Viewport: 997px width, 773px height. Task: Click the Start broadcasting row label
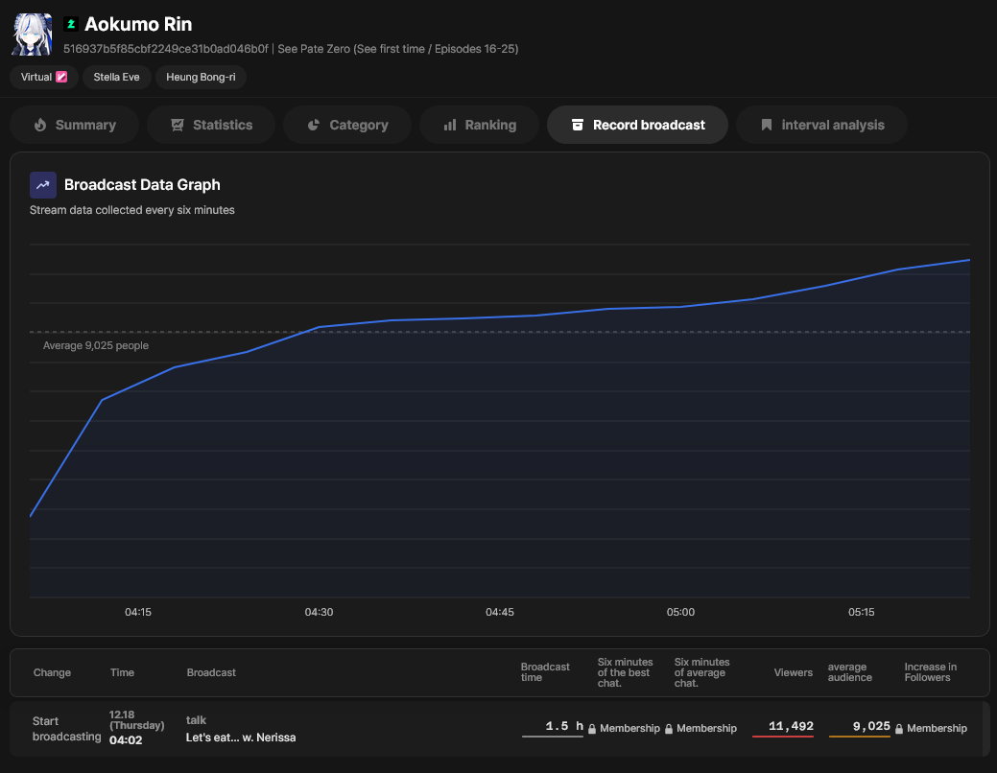[66, 729]
